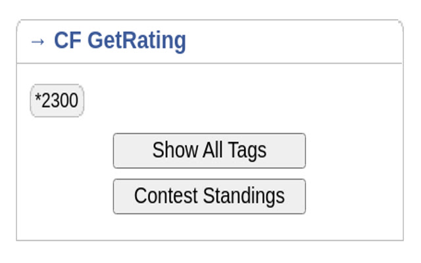Click the *2300 rating tag
421x263 pixels.
click(57, 101)
